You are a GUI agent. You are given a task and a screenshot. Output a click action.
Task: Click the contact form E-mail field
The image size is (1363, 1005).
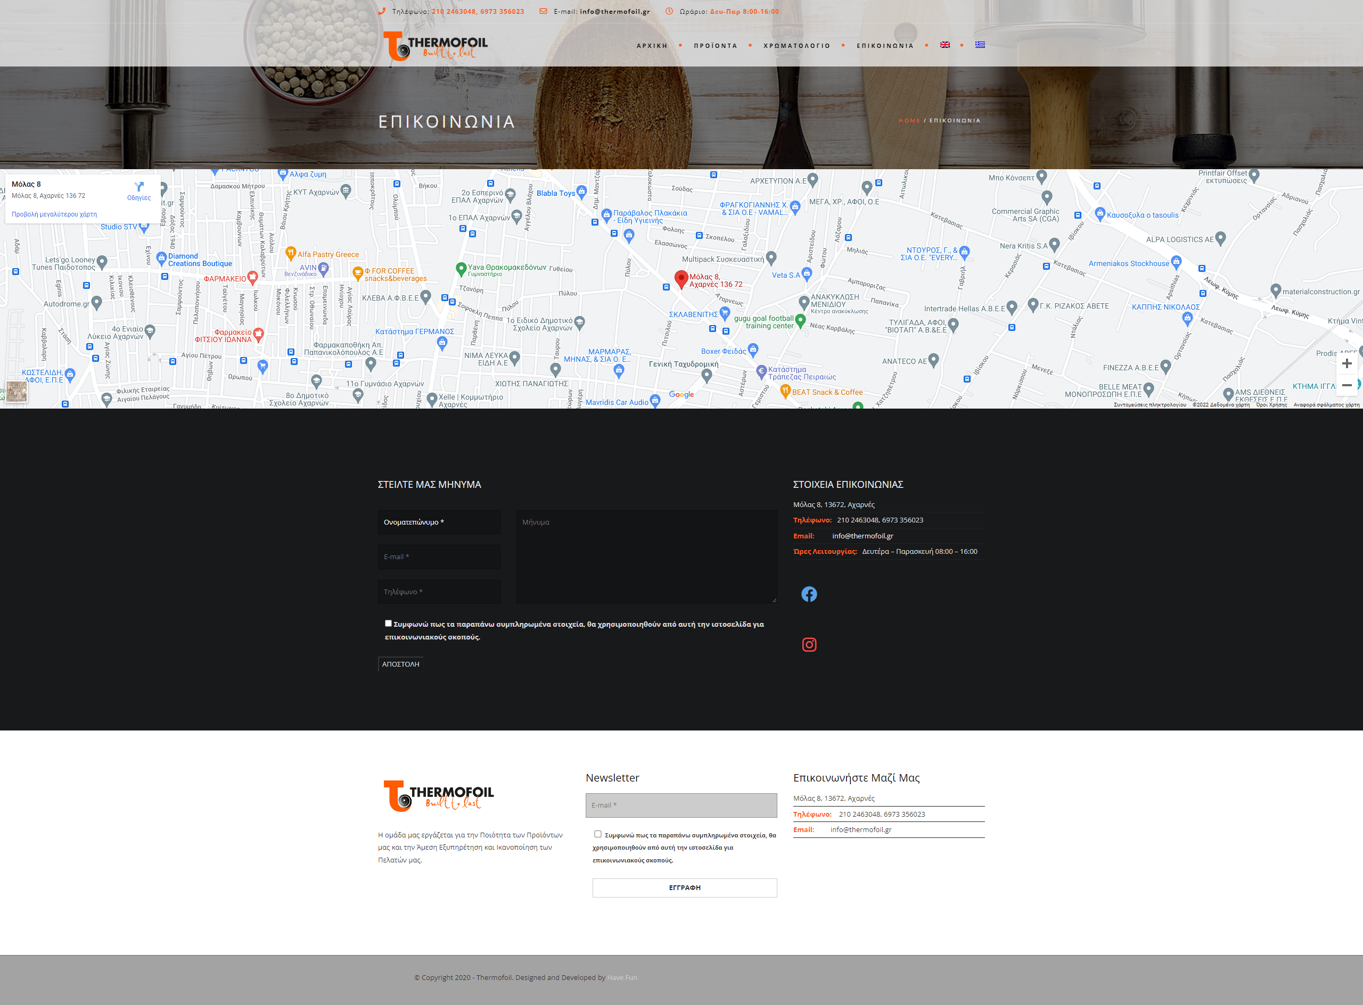pos(439,557)
